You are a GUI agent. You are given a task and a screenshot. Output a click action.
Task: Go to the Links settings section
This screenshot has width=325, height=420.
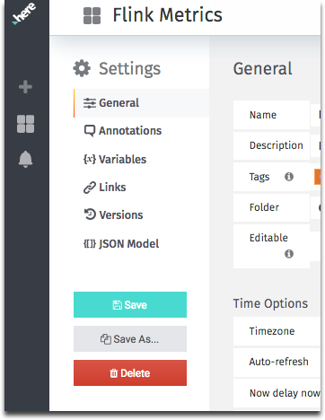(x=105, y=188)
